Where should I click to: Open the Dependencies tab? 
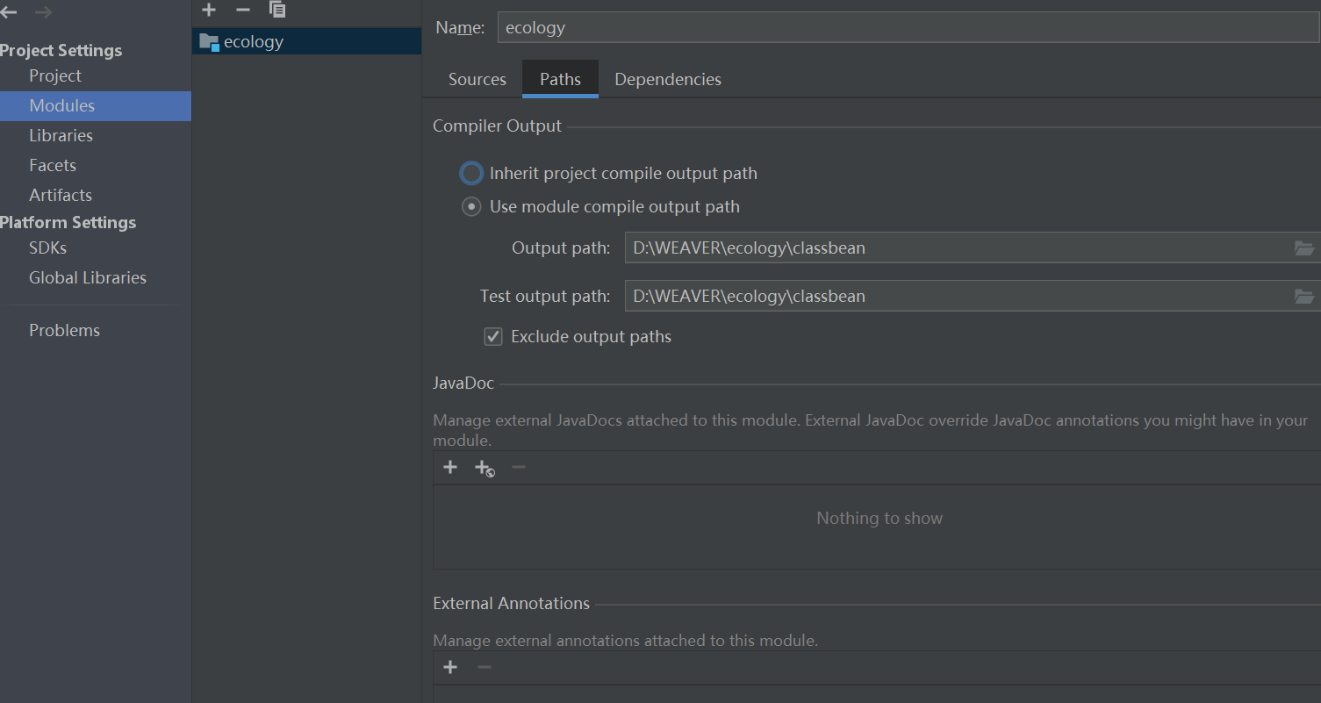668,79
